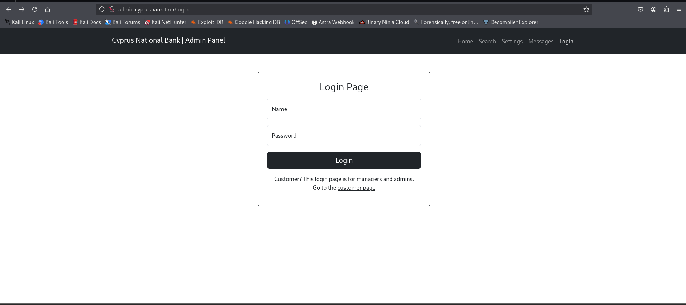
Task: Open the Exploit-DB bookmark
Action: coord(207,22)
